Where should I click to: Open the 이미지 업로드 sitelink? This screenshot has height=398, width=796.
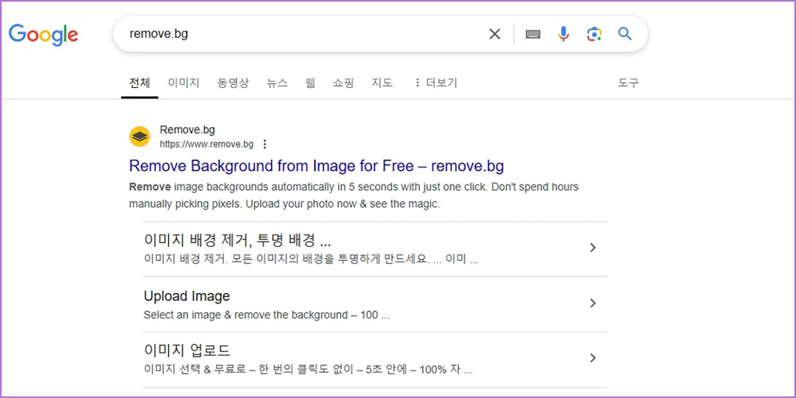(x=187, y=350)
